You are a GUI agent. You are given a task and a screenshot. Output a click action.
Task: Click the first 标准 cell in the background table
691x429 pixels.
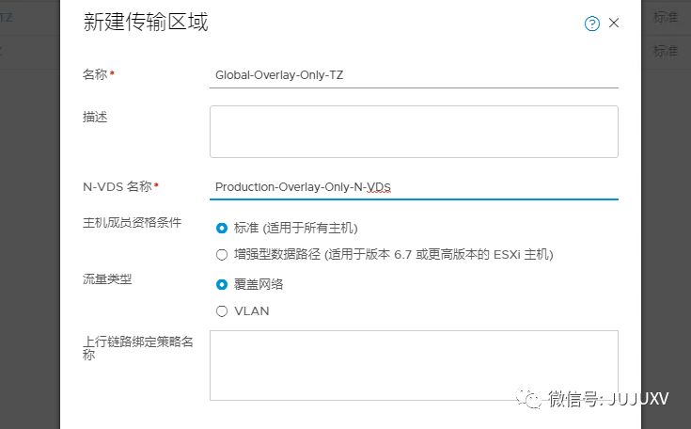click(666, 18)
